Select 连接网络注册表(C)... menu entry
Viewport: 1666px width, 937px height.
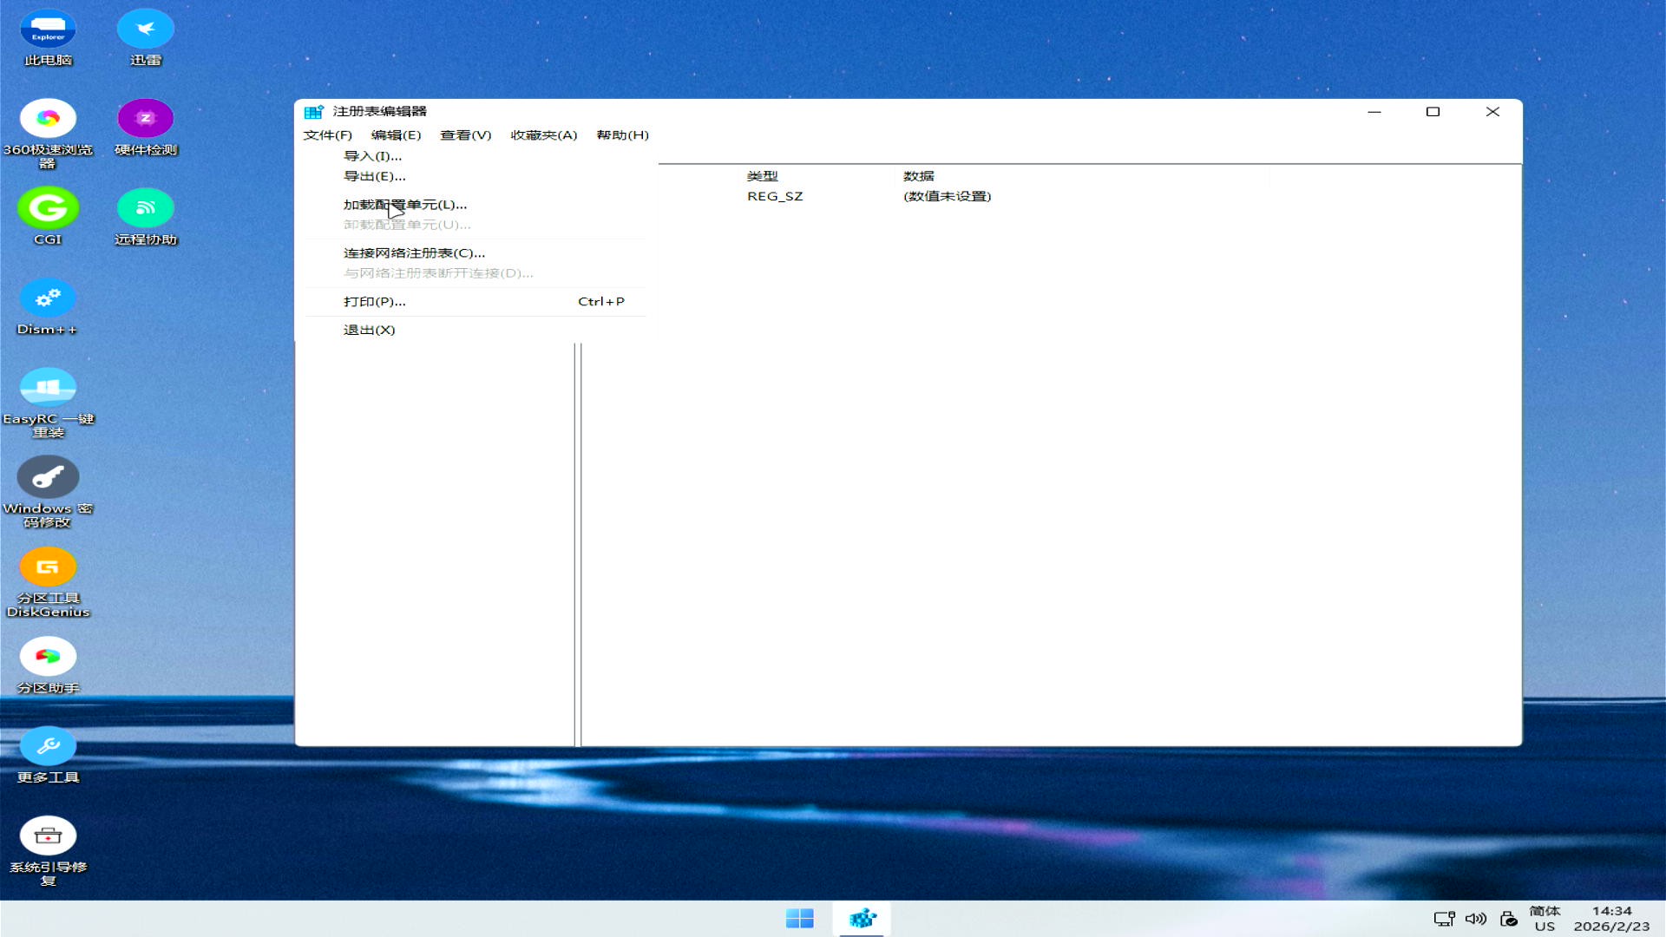(414, 253)
